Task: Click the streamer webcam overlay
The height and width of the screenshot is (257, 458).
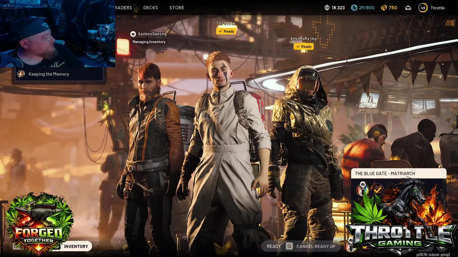Action: tap(58, 34)
